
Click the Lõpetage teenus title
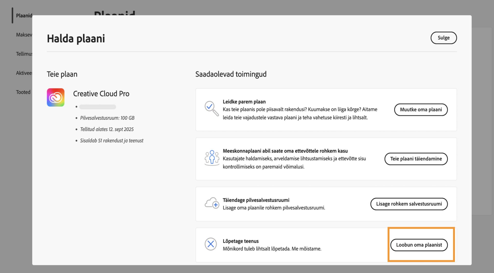[x=241, y=241]
